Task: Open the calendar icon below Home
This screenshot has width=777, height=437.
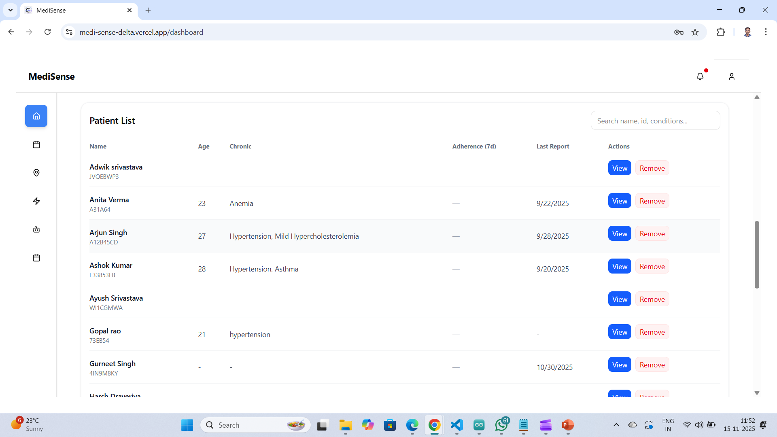Action: coord(36,144)
